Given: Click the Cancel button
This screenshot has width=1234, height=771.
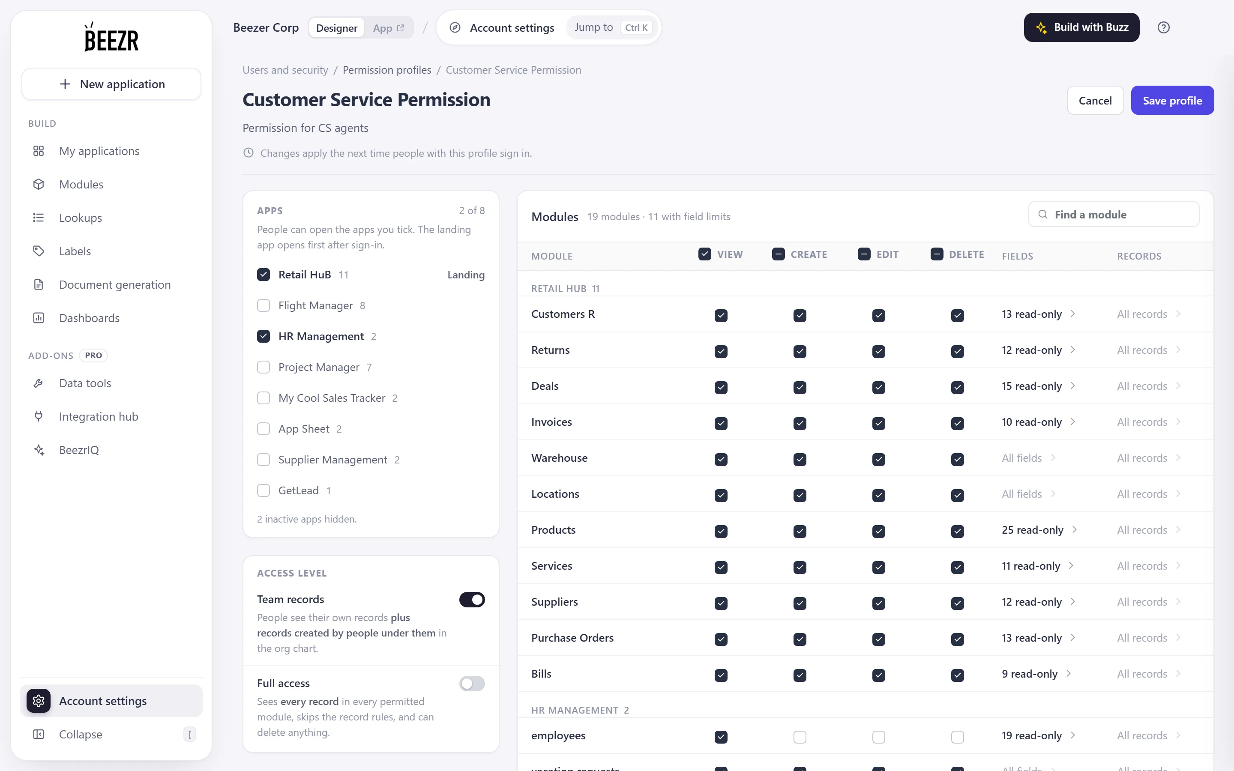Looking at the screenshot, I should pyautogui.click(x=1095, y=101).
